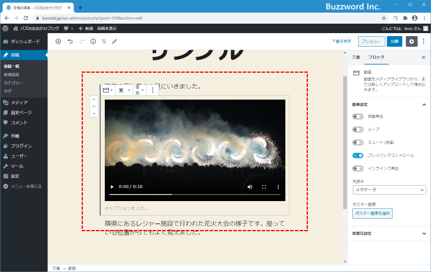This screenshot has height=272, width=431.
Task: Open メディア in the sidebar menu
Action: pos(20,102)
